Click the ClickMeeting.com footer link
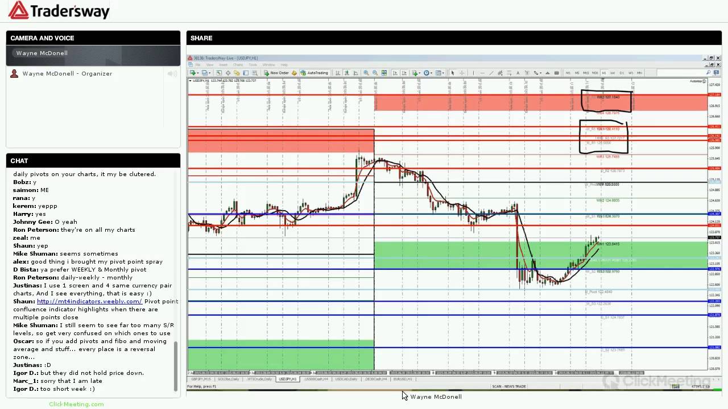The width and height of the screenshot is (728, 409). click(76, 404)
